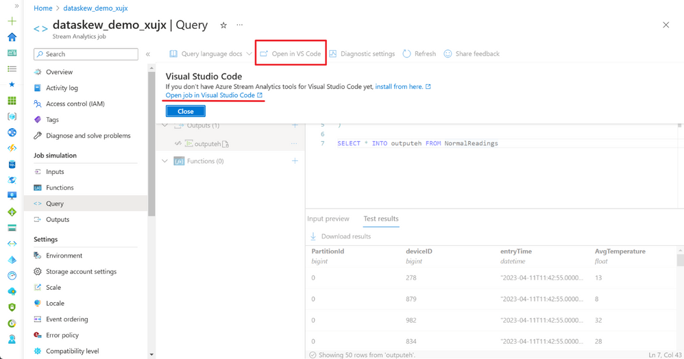Open the more options ellipsis by the title
The height and width of the screenshot is (359, 684).
click(x=239, y=25)
